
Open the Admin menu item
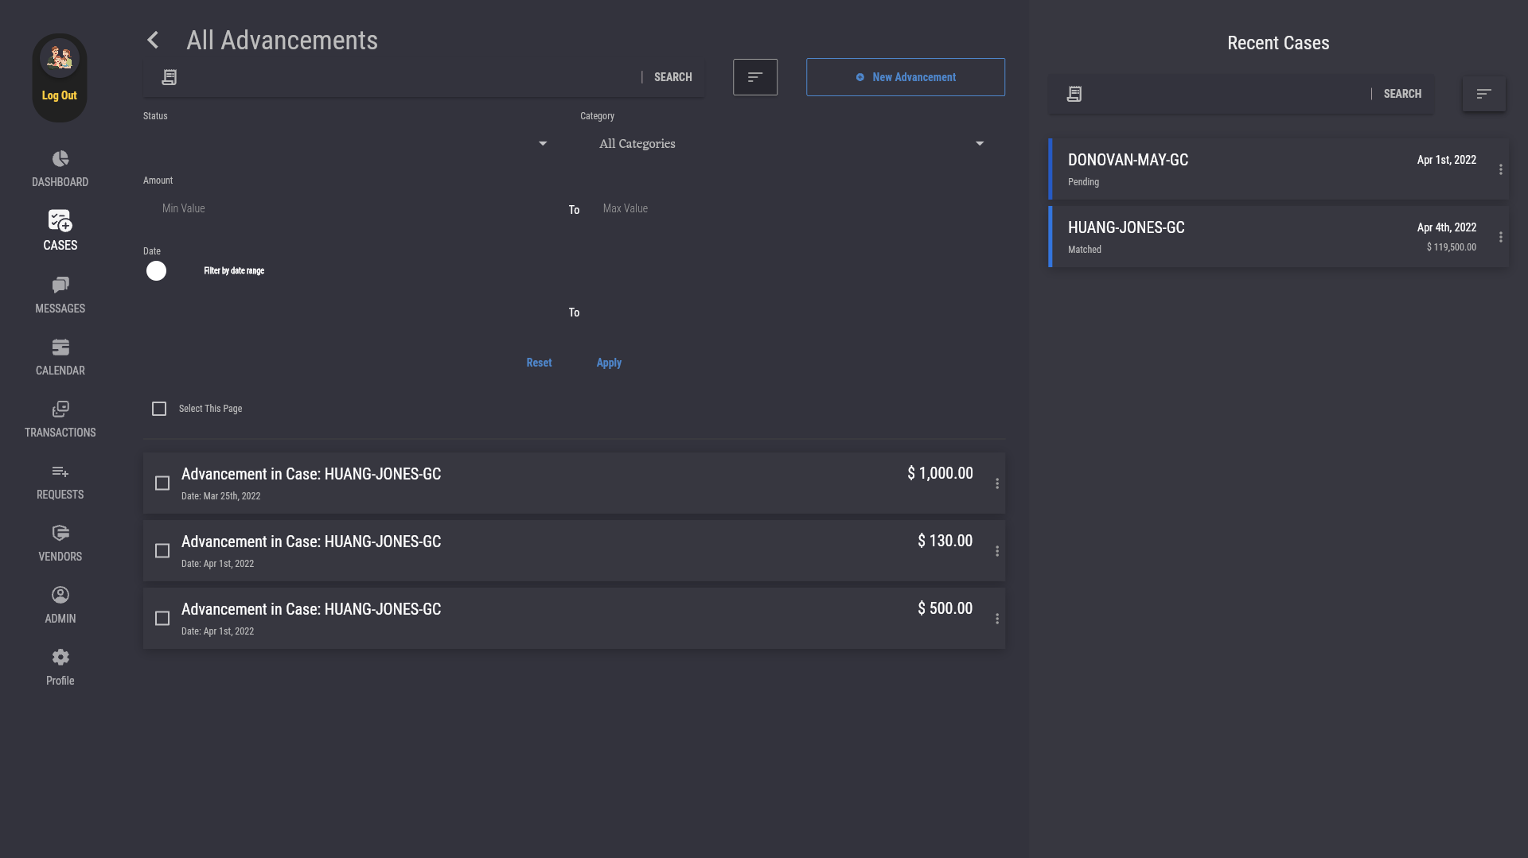tap(60, 605)
